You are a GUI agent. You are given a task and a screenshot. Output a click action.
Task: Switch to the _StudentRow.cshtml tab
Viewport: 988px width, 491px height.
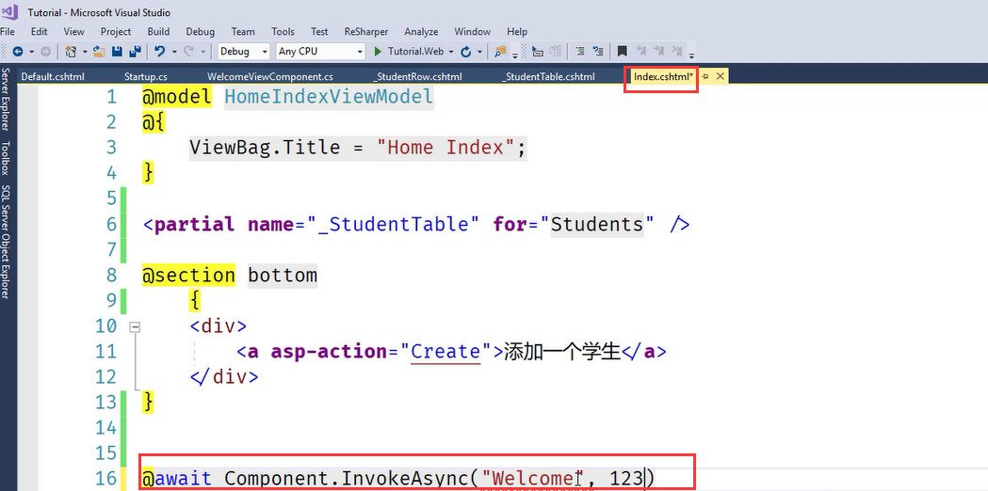[418, 77]
